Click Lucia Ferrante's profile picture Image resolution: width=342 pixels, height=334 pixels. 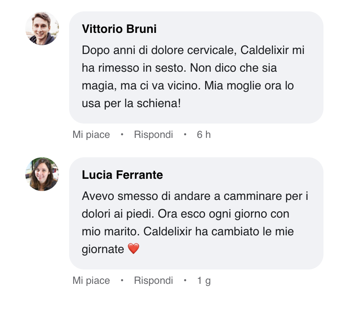(x=42, y=174)
